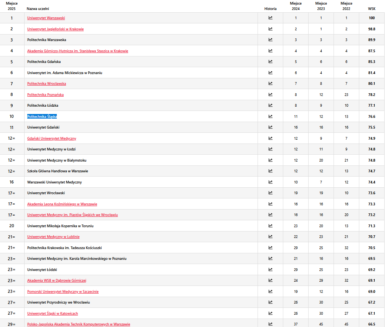Show history chart for Uniwersytet Jagielloński w Krakowie

[270, 29]
